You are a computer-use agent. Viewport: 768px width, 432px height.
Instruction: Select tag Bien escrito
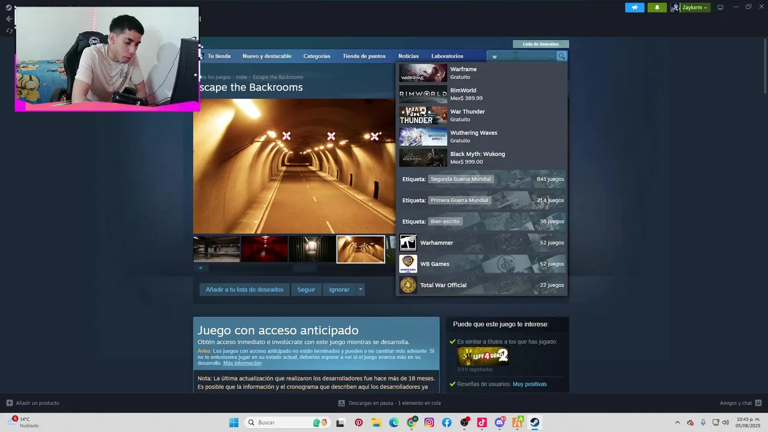coord(445,221)
